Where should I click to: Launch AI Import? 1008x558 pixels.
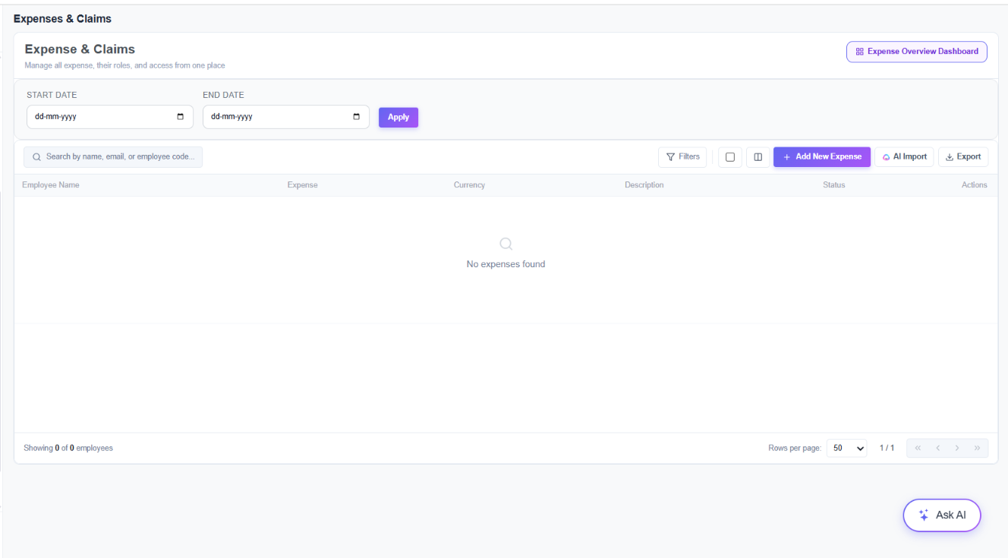(904, 157)
